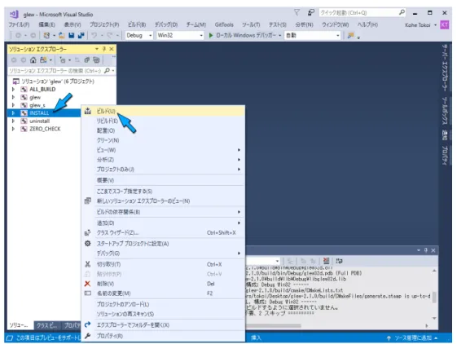Image resolution: width=457 pixels, height=344 pixels.
Task: Click Solution Explorer Forward round button
Action: coord(24,60)
